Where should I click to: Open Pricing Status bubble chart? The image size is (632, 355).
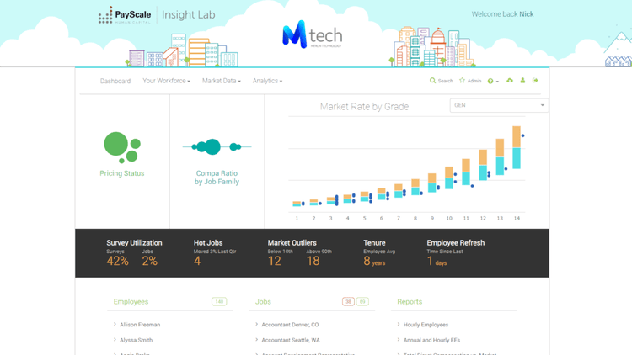coord(122,147)
